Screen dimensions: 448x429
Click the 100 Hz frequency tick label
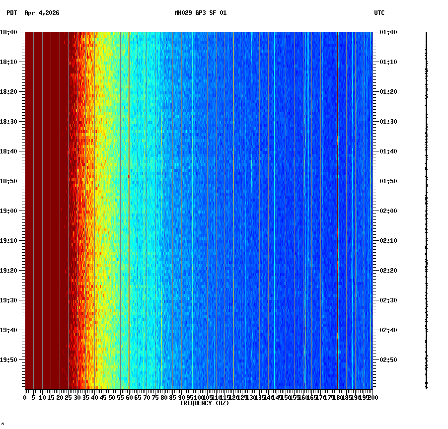tap(198, 397)
